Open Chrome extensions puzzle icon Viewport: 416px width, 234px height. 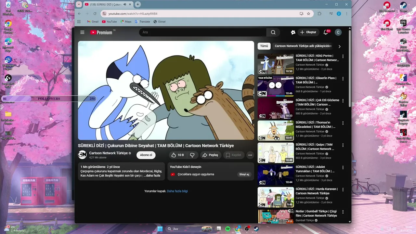[x=319, y=14]
